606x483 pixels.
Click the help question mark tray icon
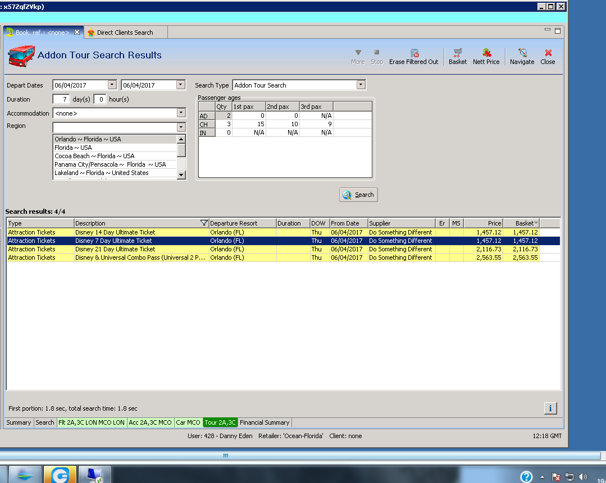click(x=526, y=477)
